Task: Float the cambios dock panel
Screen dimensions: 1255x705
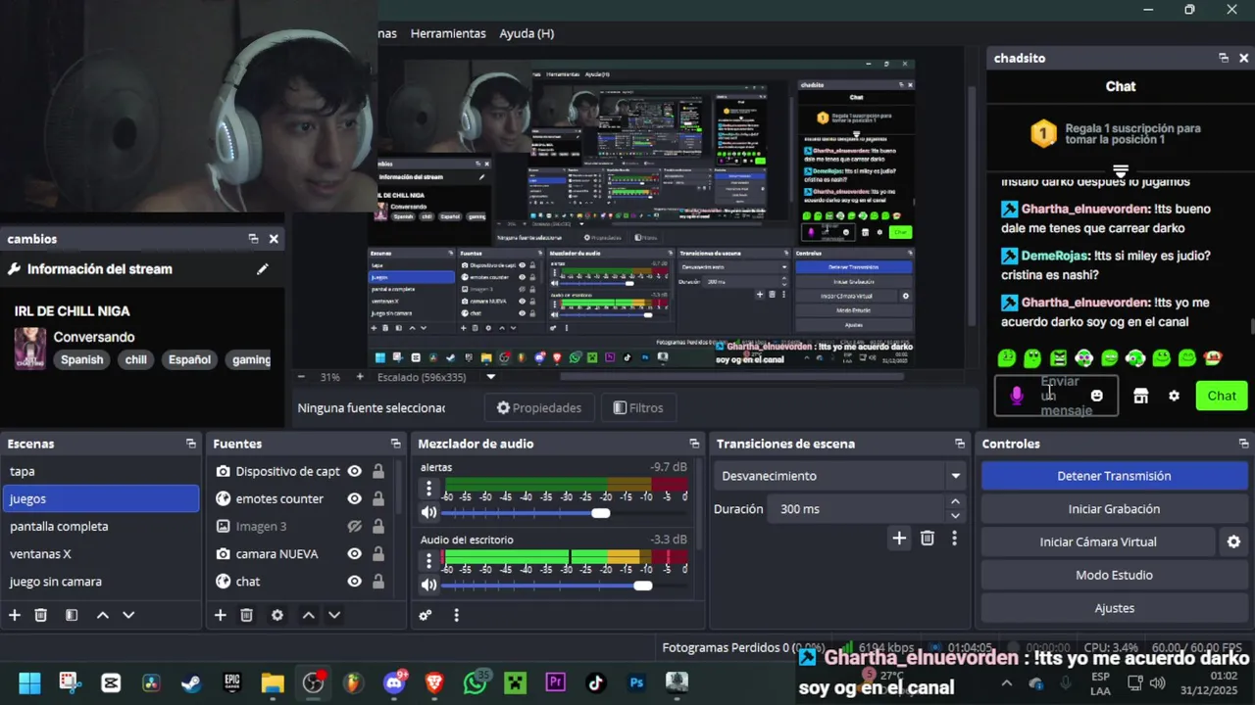Action: tap(253, 239)
